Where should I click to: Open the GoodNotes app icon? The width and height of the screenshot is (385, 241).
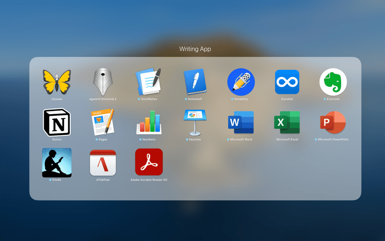(x=149, y=82)
